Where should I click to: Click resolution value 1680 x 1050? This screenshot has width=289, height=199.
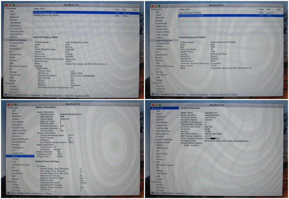76,73
